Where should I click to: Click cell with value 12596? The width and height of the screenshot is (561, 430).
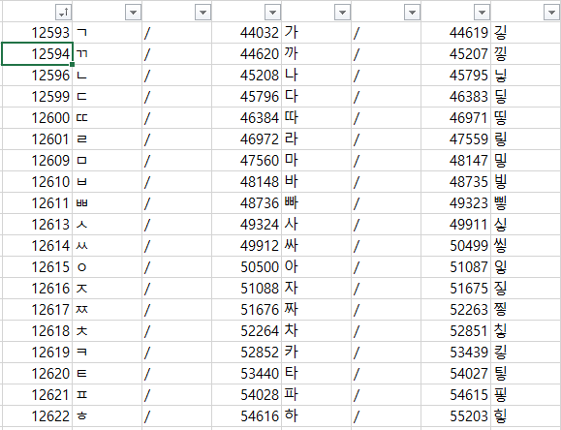click(x=37, y=76)
